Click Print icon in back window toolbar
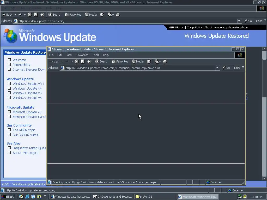This screenshot has width=267, height=200. [118, 15]
